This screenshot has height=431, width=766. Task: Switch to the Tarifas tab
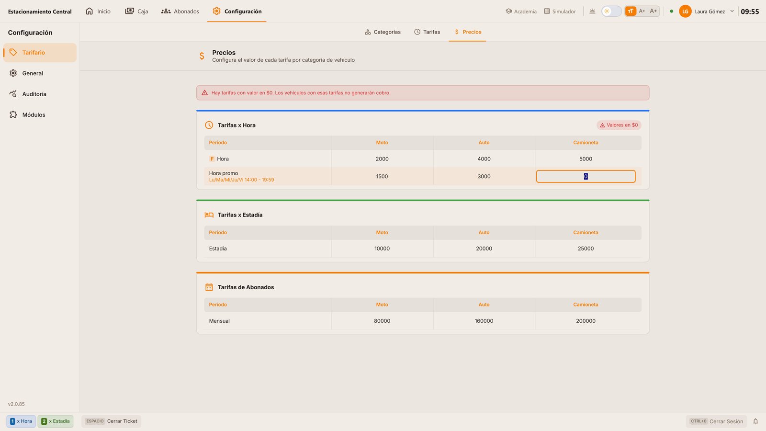tap(427, 32)
